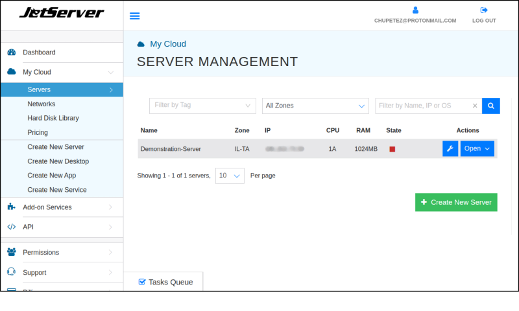Image resolution: width=519 pixels, height=311 pixels.
Task: Click the account email address
Action: (x=415, y=21)
